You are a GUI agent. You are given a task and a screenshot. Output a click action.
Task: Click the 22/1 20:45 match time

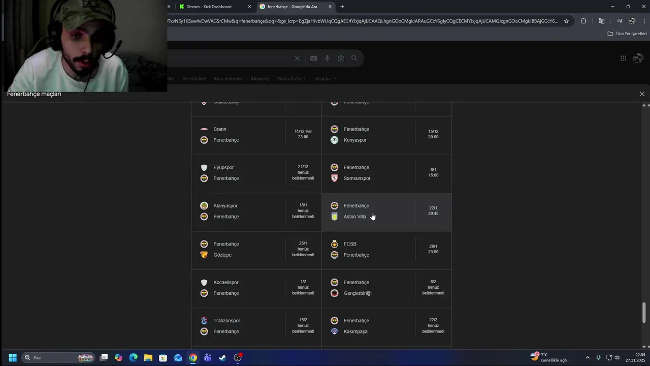(433, 211)
